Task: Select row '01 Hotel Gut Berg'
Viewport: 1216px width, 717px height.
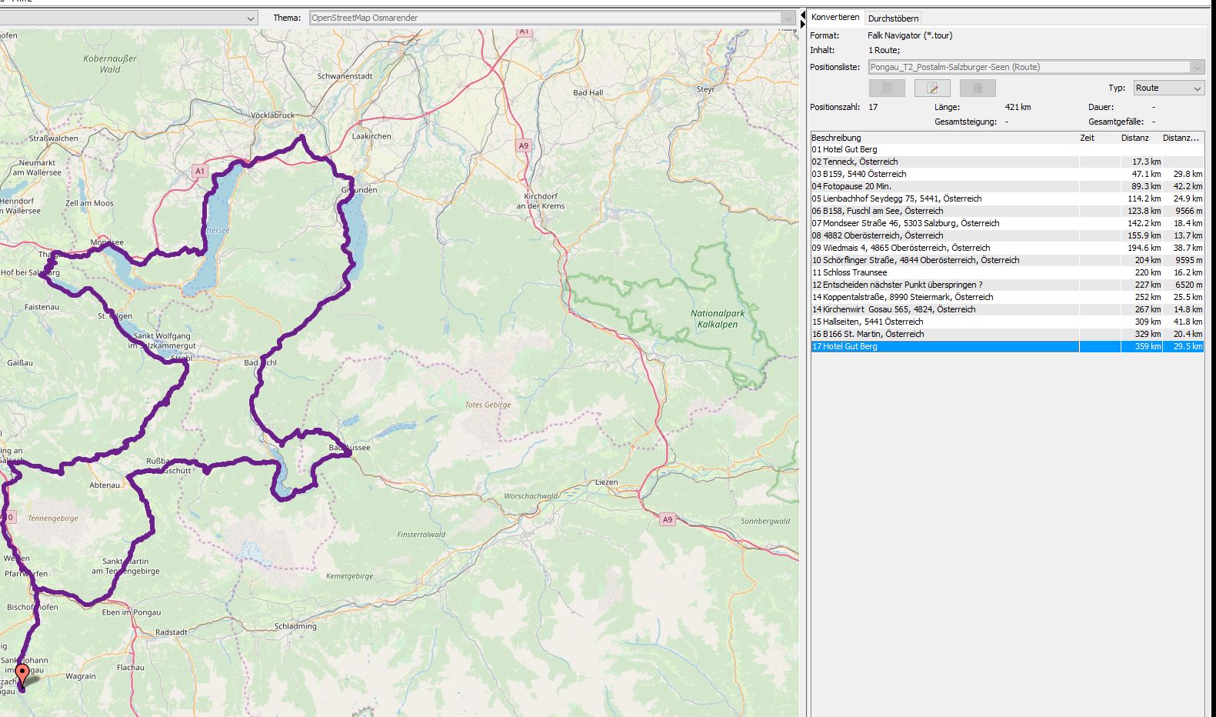Action: click(x=1008, y=149)
